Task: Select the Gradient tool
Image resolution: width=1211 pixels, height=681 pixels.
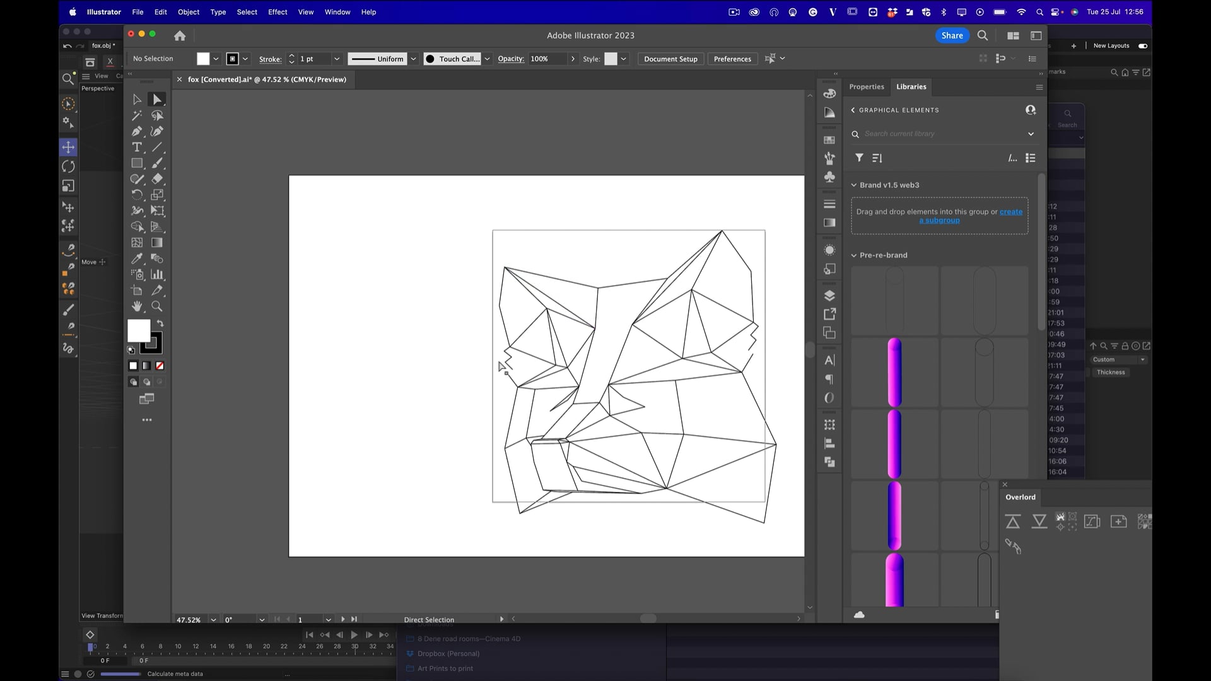Action: click(x=157, y=243)
